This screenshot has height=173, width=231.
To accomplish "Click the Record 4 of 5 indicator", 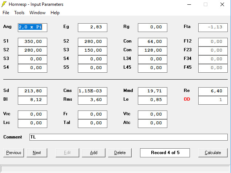I will pos(165,153).
